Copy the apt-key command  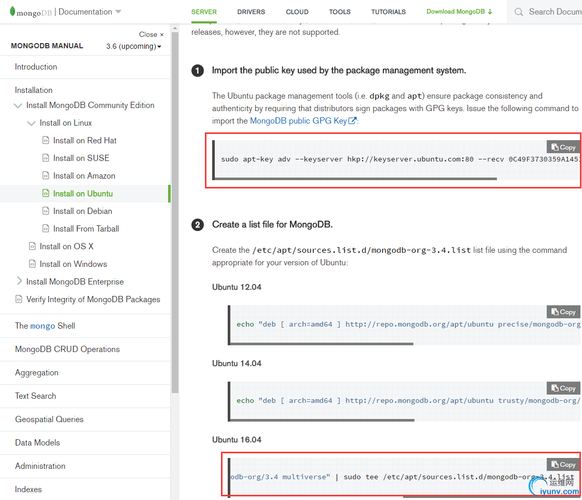[563, 147]
